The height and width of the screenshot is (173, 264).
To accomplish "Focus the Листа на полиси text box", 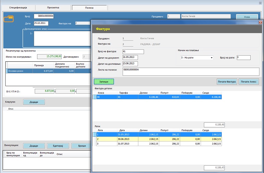I will tap(191, 72).
